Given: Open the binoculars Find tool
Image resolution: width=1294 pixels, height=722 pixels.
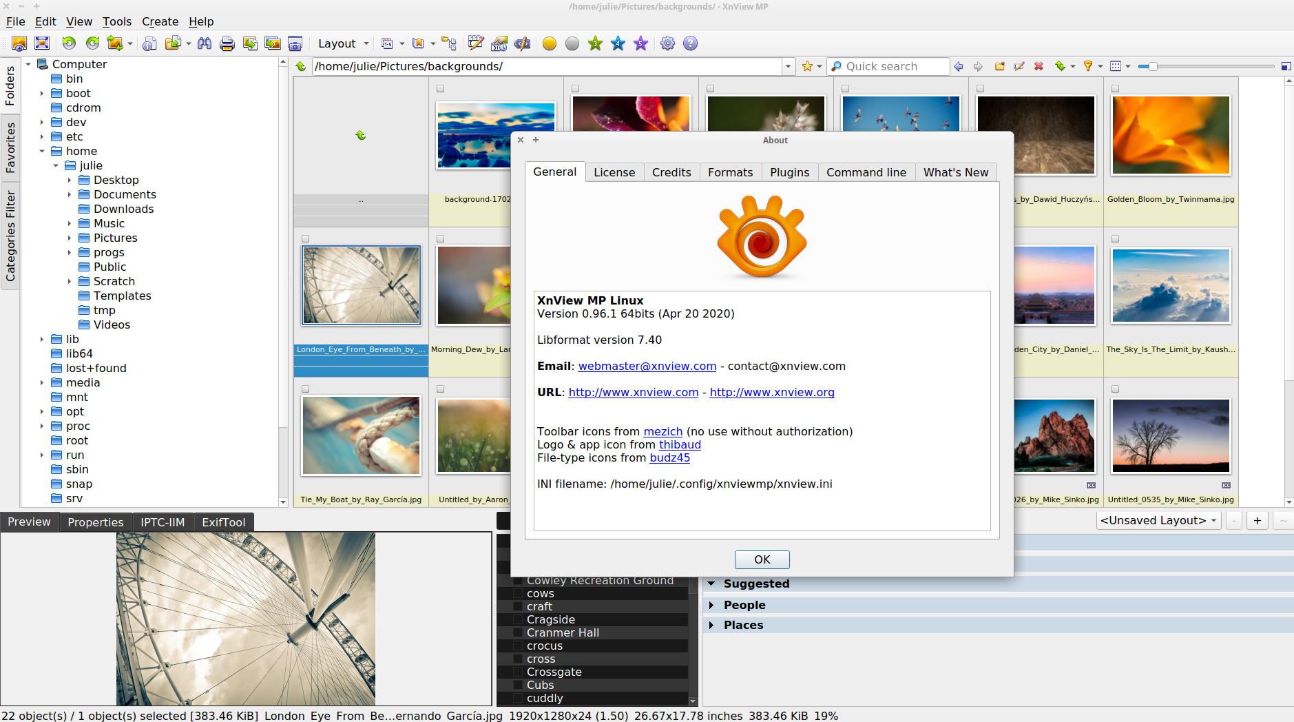Looking at the screenshot, I should click(205, 44).
